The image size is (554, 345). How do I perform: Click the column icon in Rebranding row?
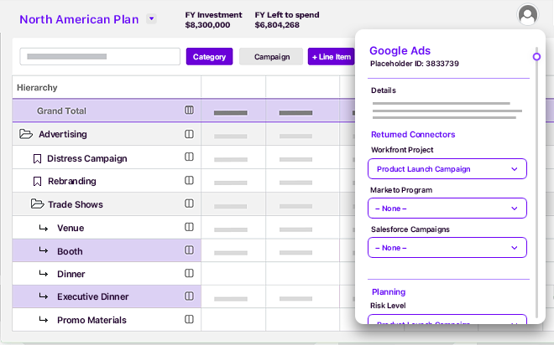189,180
